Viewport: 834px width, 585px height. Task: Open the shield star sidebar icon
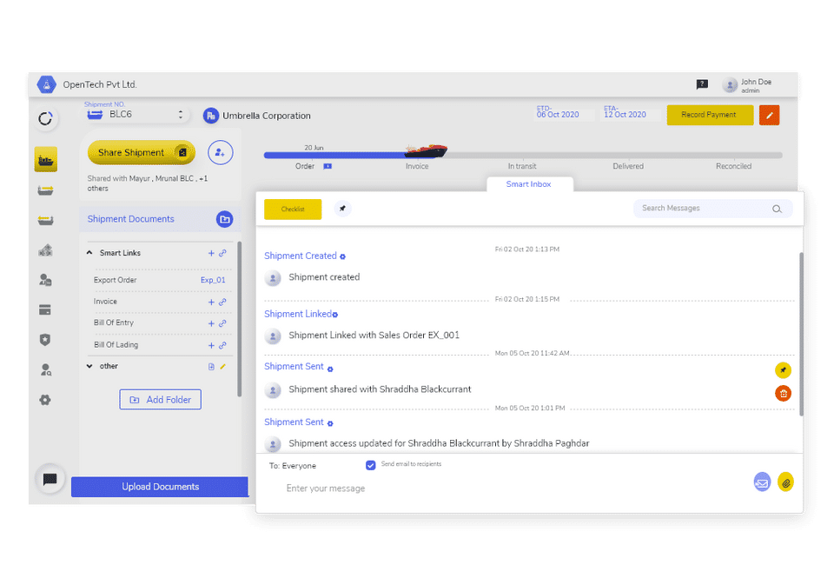45,340
